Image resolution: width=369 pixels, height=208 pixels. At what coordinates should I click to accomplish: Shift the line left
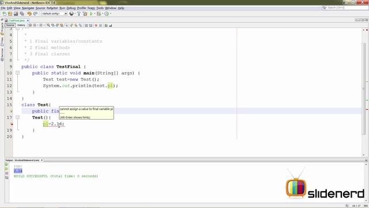86,25
